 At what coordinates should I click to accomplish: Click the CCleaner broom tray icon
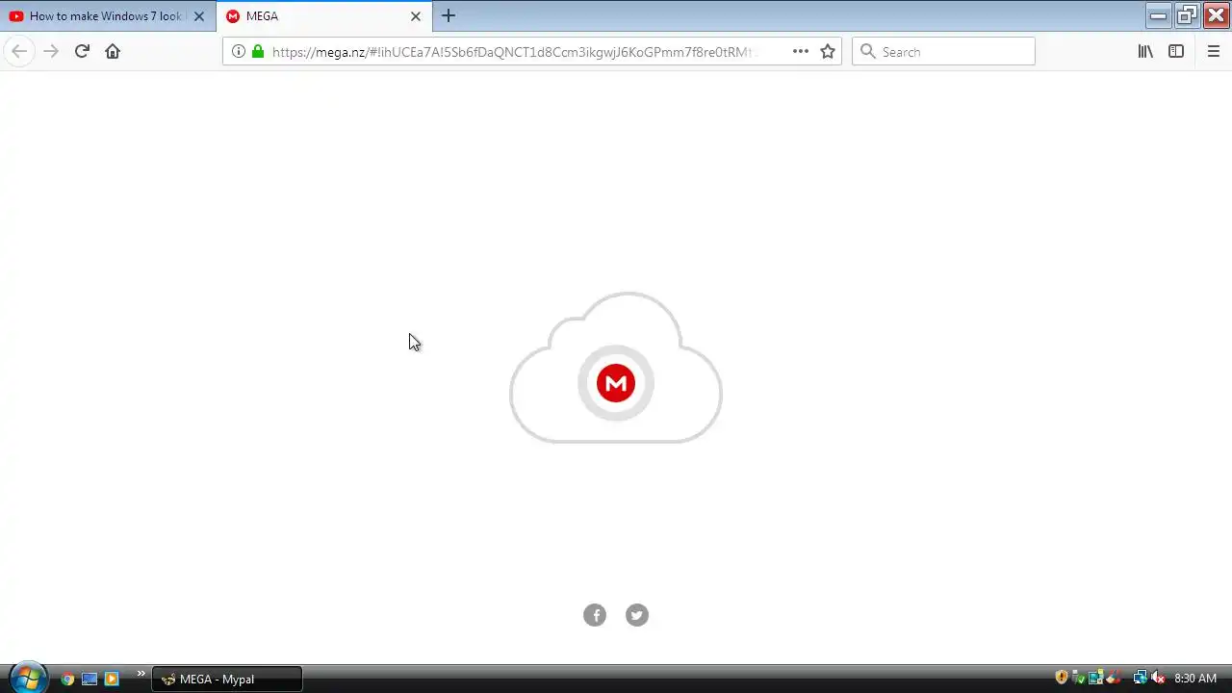pyautogui.click(x=1114, y=678)
